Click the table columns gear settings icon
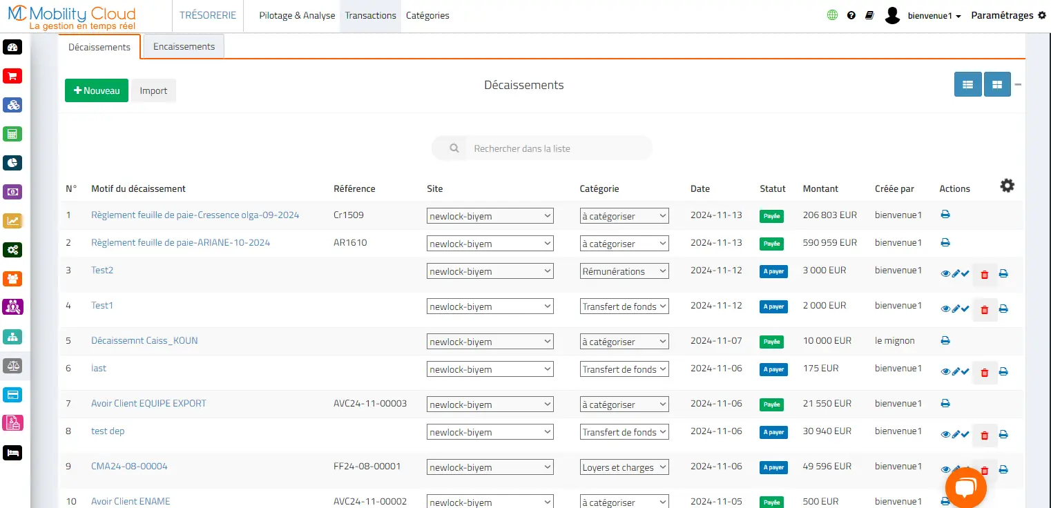This screenshot has height=508, width=1051. tap(1007, 185)
